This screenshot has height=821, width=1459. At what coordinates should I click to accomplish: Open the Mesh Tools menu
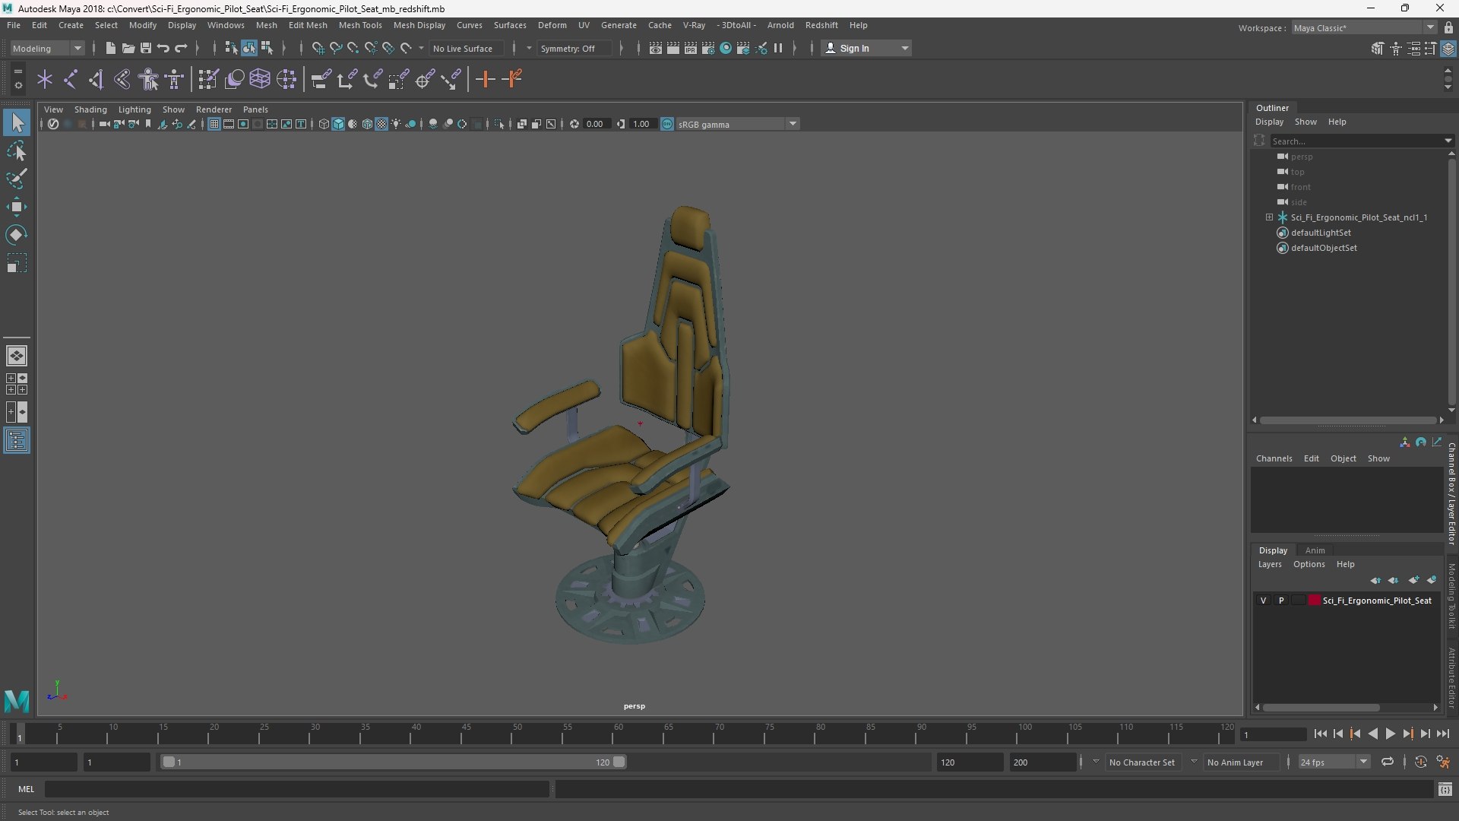coord(360,25)
